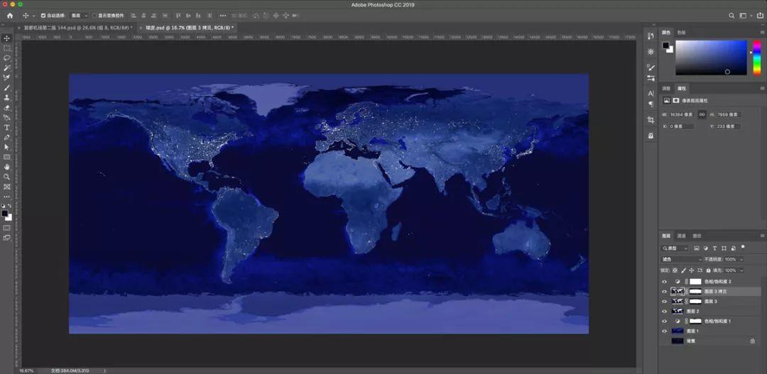767x374 pixels.
Task: Toggle the 自动选择 checkbox
Action: (x=43, y=16)
